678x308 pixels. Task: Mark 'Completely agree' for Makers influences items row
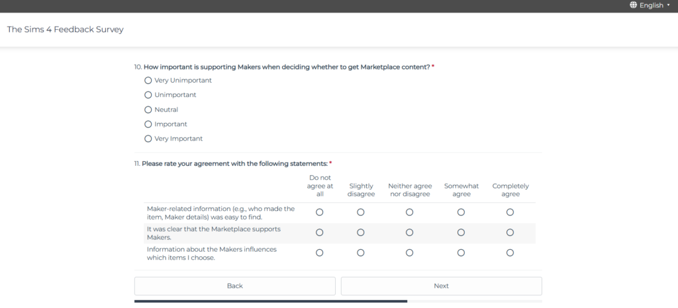(x=510, y=252)
